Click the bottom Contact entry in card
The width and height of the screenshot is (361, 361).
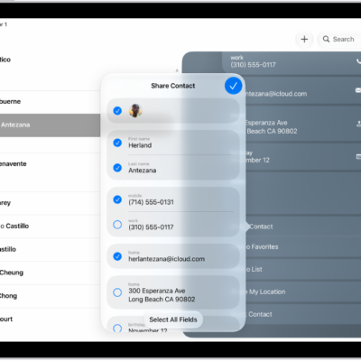pos(303,314)
